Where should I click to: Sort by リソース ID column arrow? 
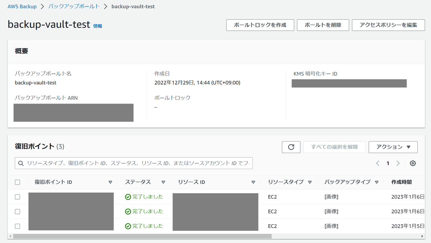tap(253, 182)
